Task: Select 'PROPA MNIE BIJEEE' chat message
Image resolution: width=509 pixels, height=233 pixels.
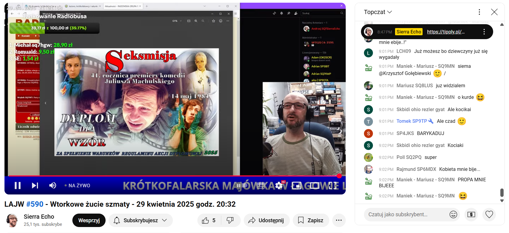Action: (432, 183)
